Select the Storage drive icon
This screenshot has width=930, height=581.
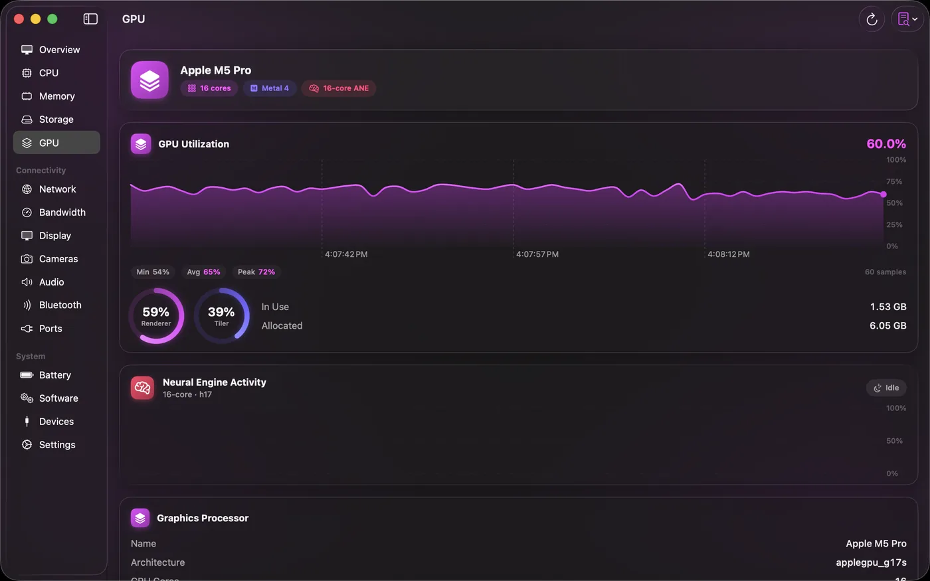[27, 120]
